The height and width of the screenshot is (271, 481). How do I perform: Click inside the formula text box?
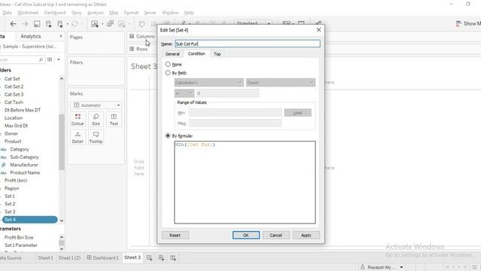coord(244,182)
